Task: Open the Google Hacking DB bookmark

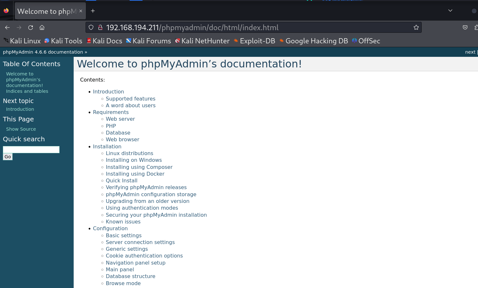Action: [314, 41]
